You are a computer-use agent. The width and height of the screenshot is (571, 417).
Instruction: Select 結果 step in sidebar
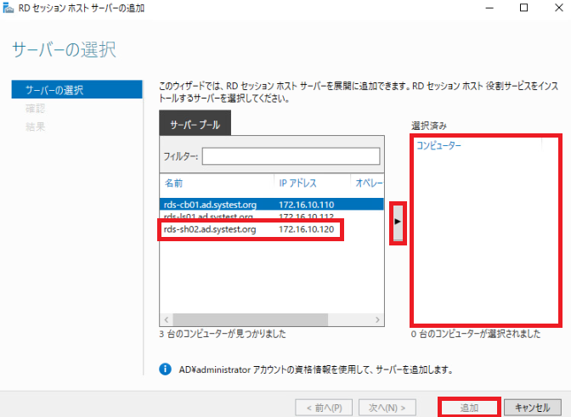(x=35, y=127)
